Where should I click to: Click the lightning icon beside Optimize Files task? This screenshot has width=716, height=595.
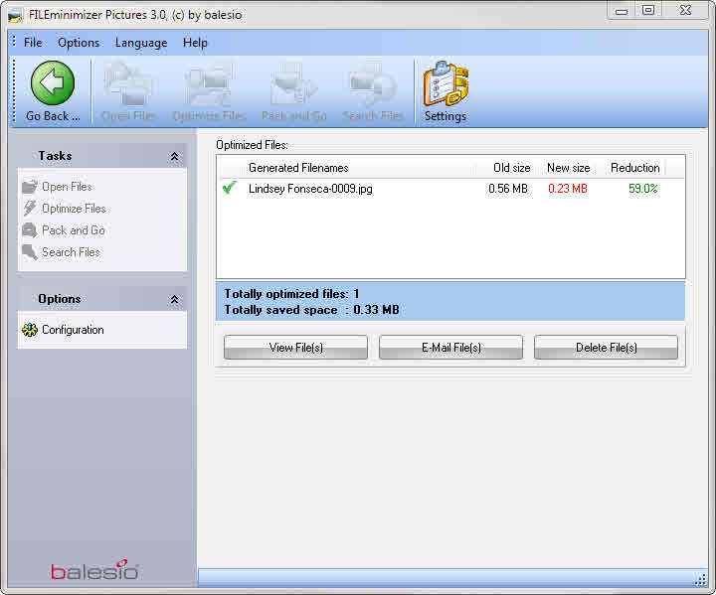[x=30, y=208]
